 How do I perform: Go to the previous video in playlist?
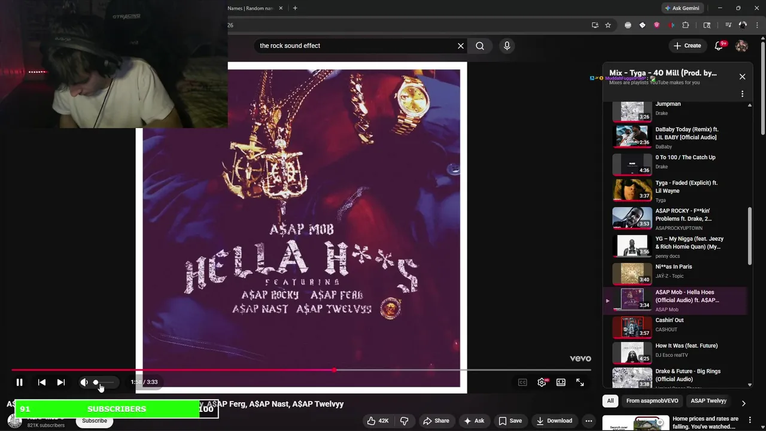point(42,382)
